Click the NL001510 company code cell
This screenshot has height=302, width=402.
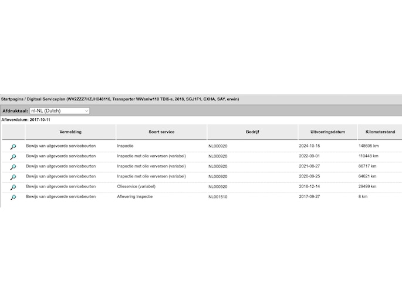click(x=218, y=197)
